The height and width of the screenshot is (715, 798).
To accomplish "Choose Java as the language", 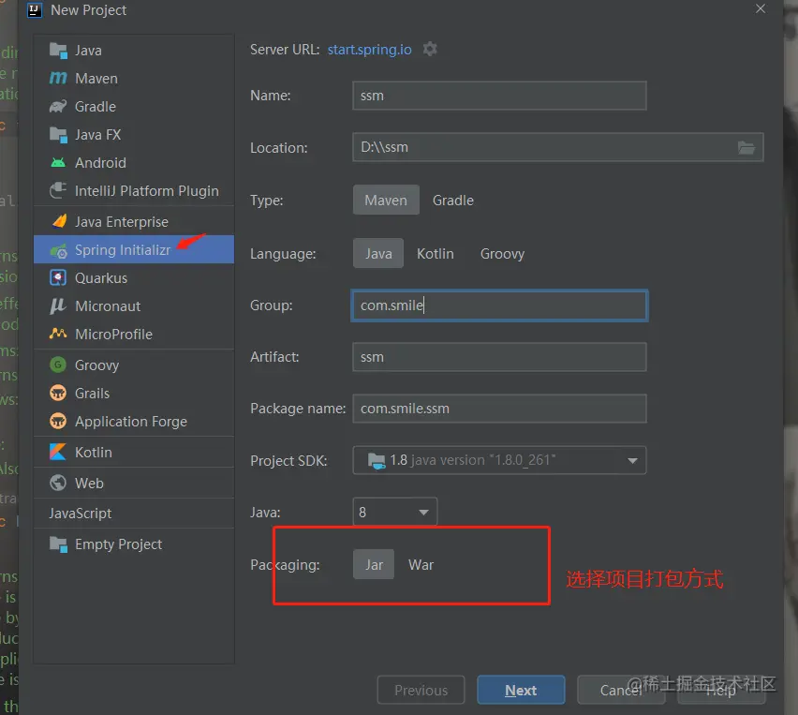I will [x=378, y=254].
